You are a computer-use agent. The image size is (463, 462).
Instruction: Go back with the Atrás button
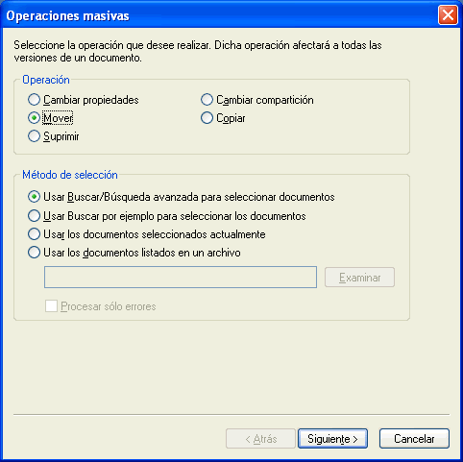(260, 439)
